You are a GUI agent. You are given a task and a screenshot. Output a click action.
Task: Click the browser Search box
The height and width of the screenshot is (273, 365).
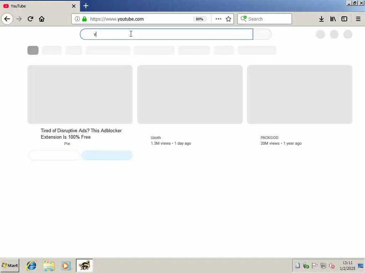pyautogui.click(x=264, y=19)
